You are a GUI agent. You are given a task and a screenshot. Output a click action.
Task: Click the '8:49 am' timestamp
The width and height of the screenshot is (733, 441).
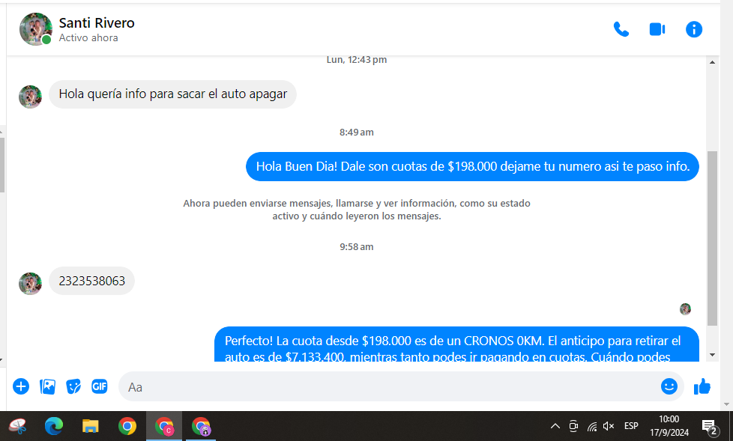(x=356, y=133)
